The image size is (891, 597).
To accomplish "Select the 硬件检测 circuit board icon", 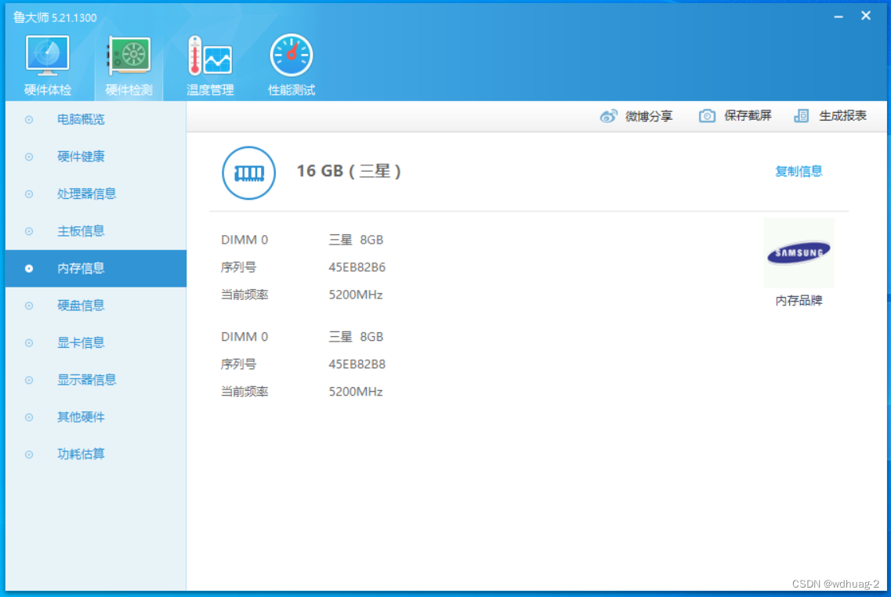I will pos(129,56).
